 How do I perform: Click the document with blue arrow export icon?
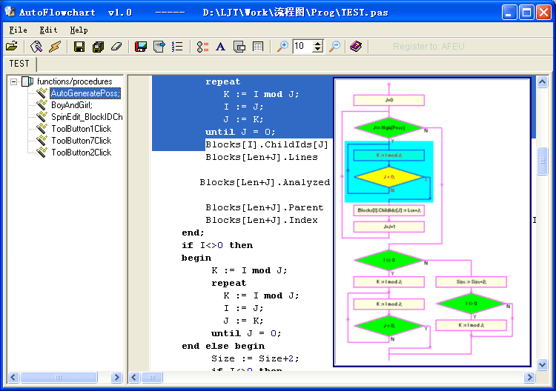[159, 47]
